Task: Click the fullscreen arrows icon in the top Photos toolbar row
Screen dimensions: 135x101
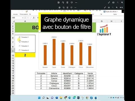Action: 109,3
